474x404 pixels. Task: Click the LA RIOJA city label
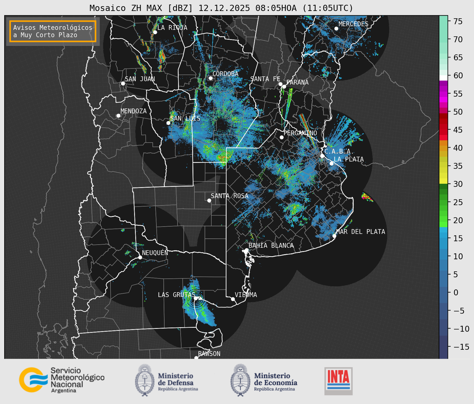pyautogui.click(x=172, y=28)
